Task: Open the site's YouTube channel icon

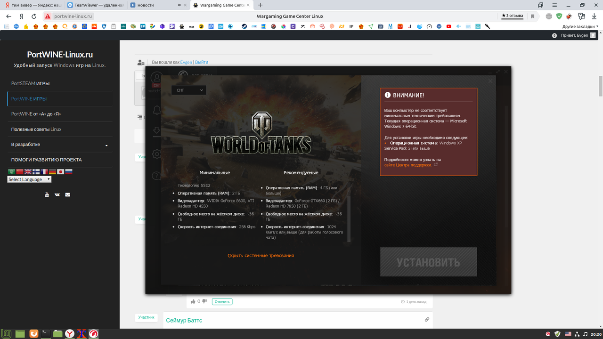Action: (47, 194)
